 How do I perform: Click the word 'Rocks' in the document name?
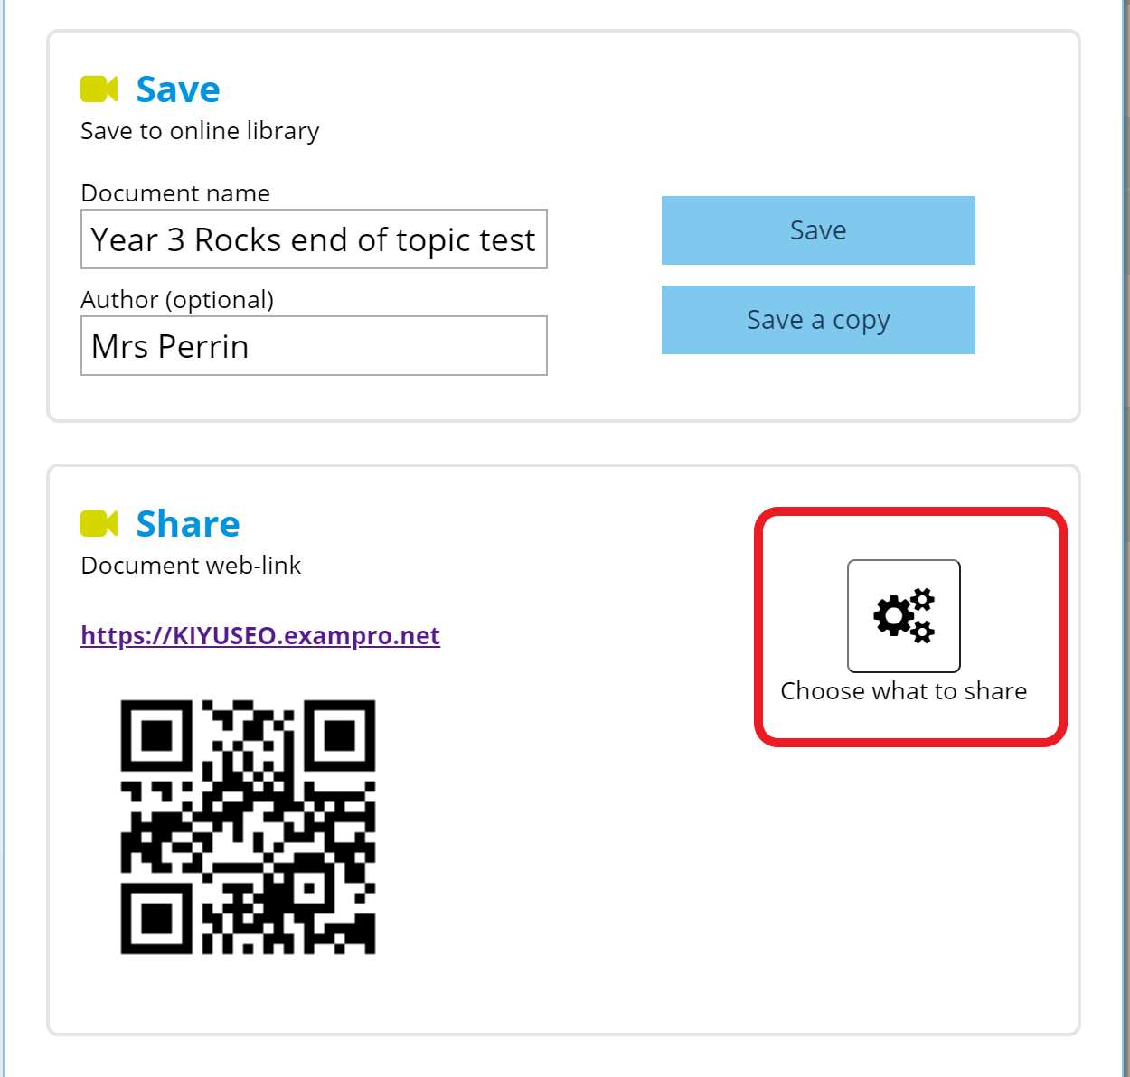(x=238, y=240)
